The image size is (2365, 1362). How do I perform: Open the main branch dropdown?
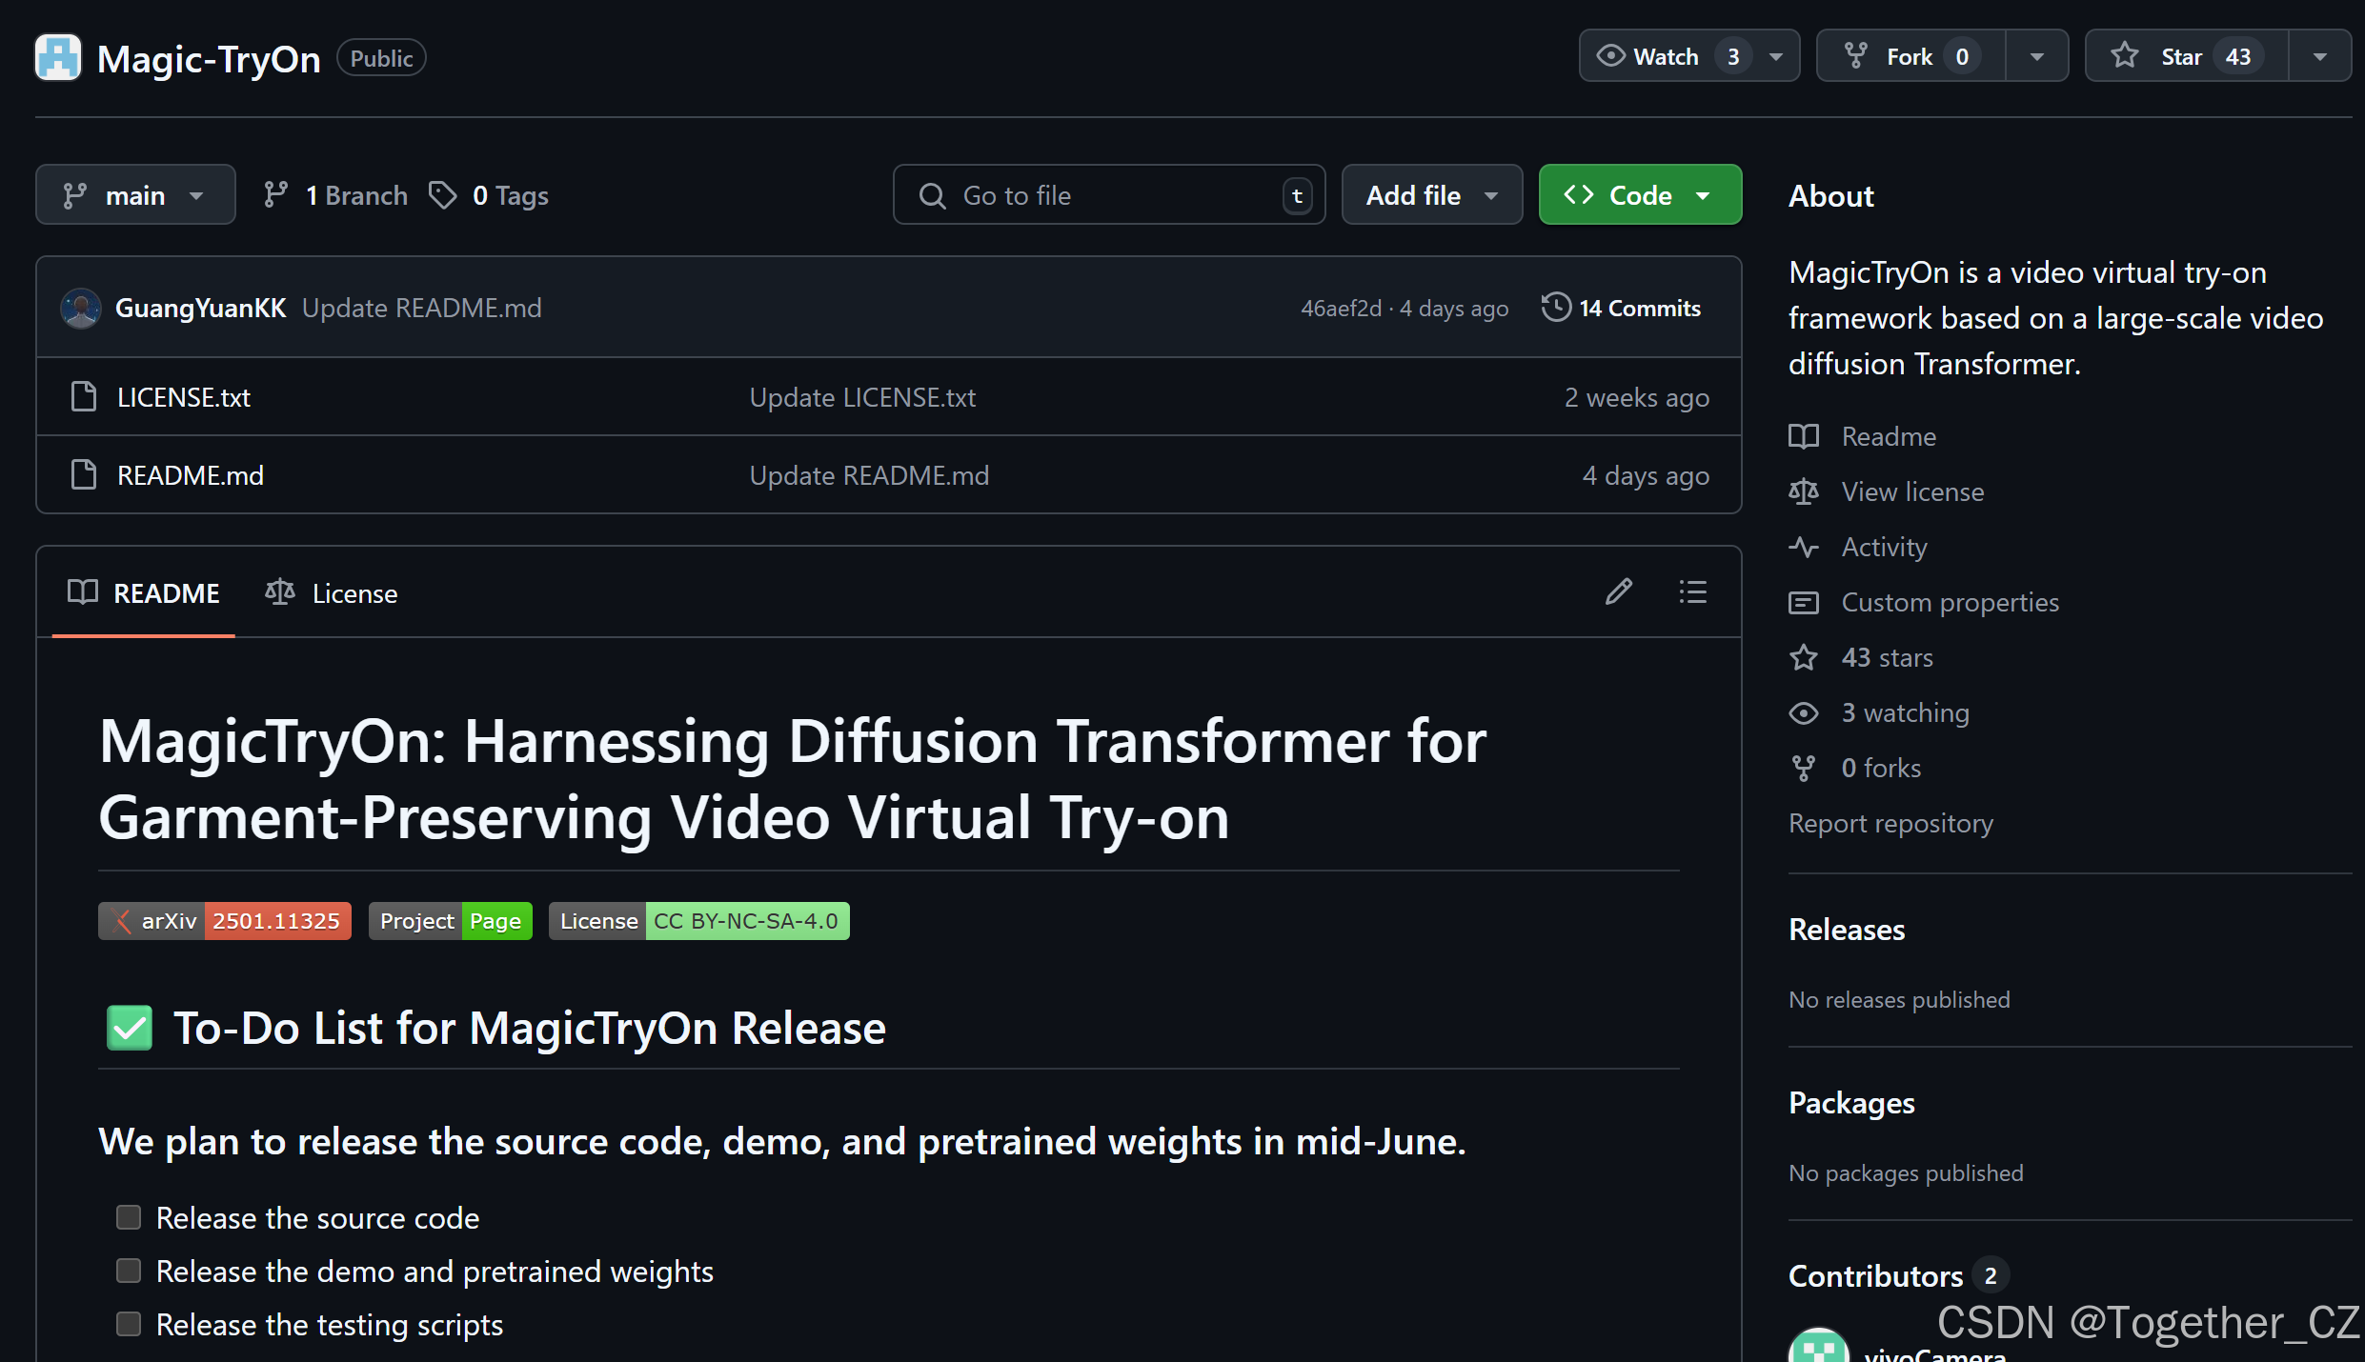(135, 194)
